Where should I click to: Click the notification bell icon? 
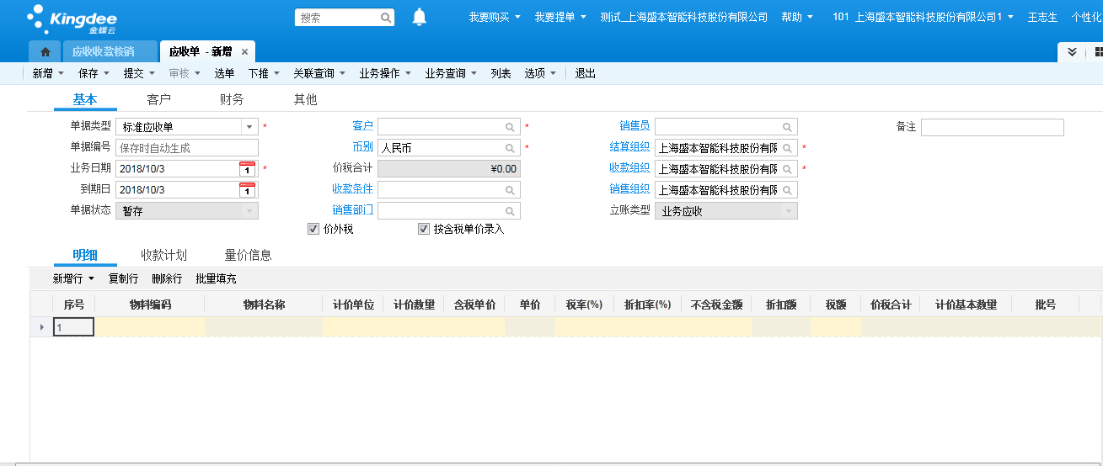pos(420,17)
